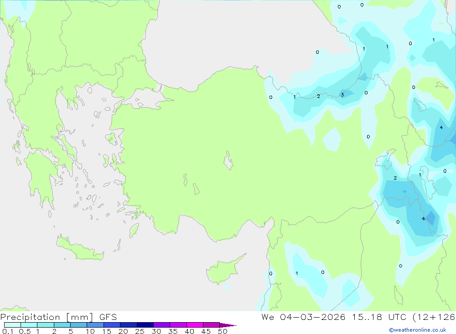Click the legend label '25'
Viewport: 456px width, 334px height.
(x=140, y=331)
